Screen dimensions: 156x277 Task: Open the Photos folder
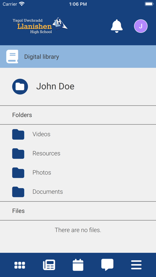coord(78,173)
